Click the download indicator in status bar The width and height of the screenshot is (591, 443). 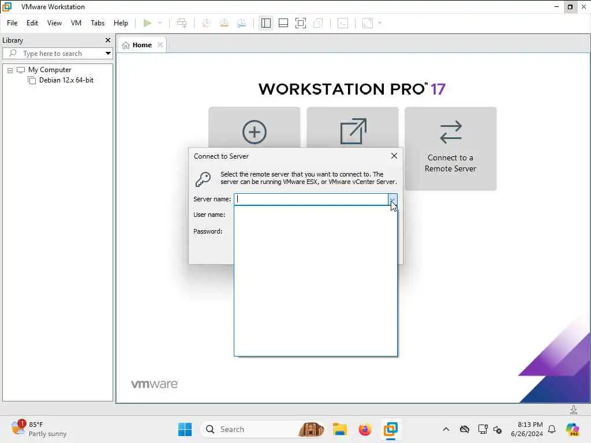pos(573,410)
